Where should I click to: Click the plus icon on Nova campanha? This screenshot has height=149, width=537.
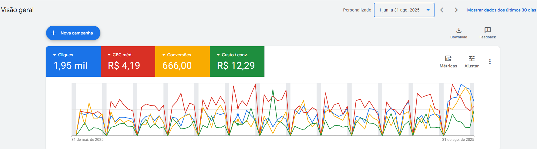[53, 33]
